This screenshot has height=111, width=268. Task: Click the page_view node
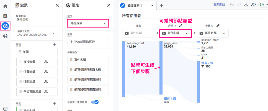(x=161, y=68)
